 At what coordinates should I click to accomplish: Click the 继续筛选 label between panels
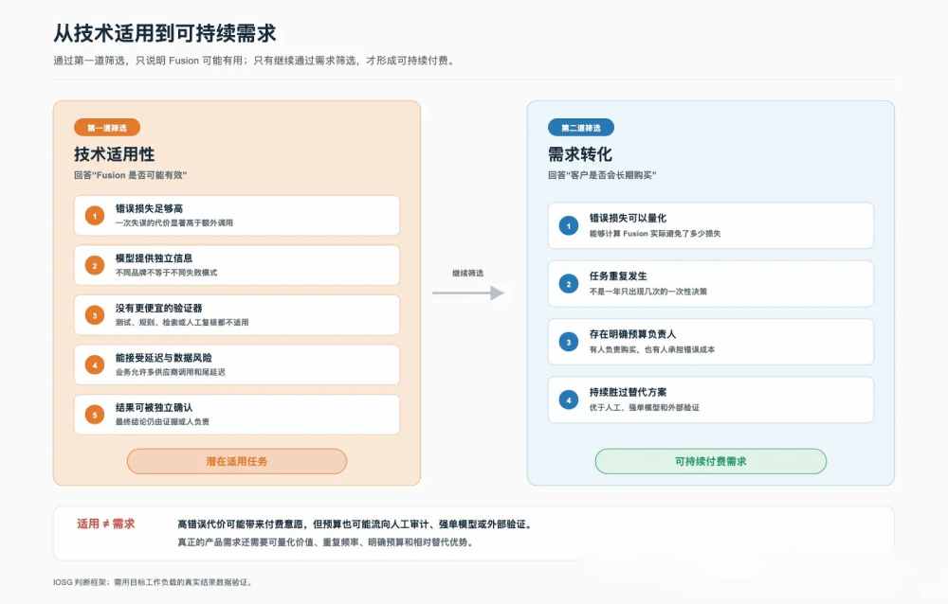coord(468,273)
